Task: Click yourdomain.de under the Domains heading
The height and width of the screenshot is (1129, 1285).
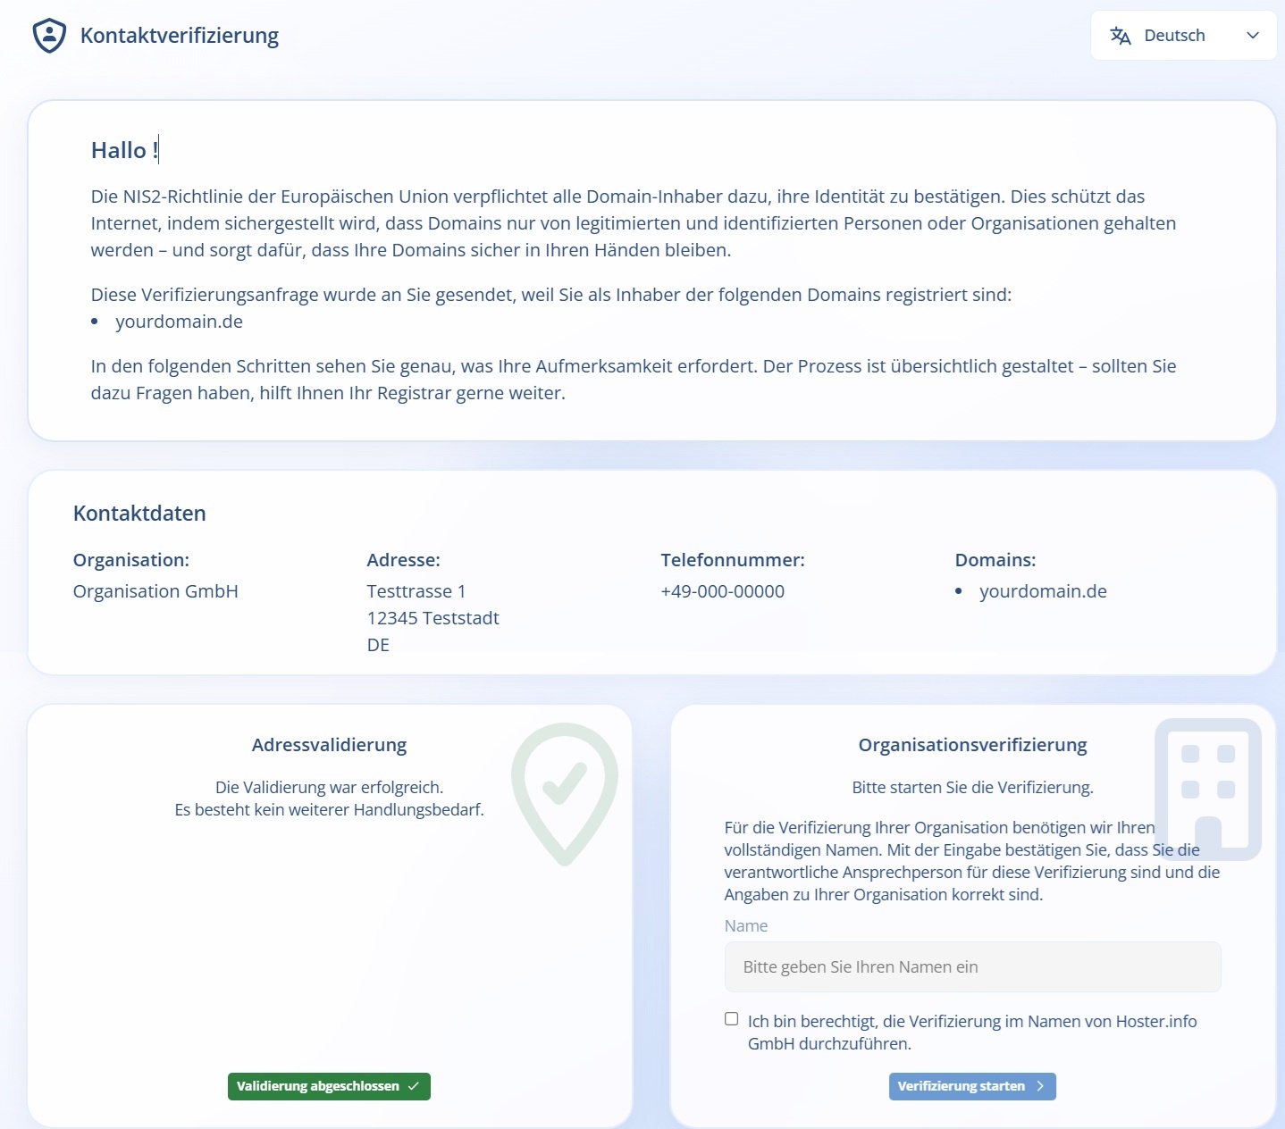Action: point(1043,591)
